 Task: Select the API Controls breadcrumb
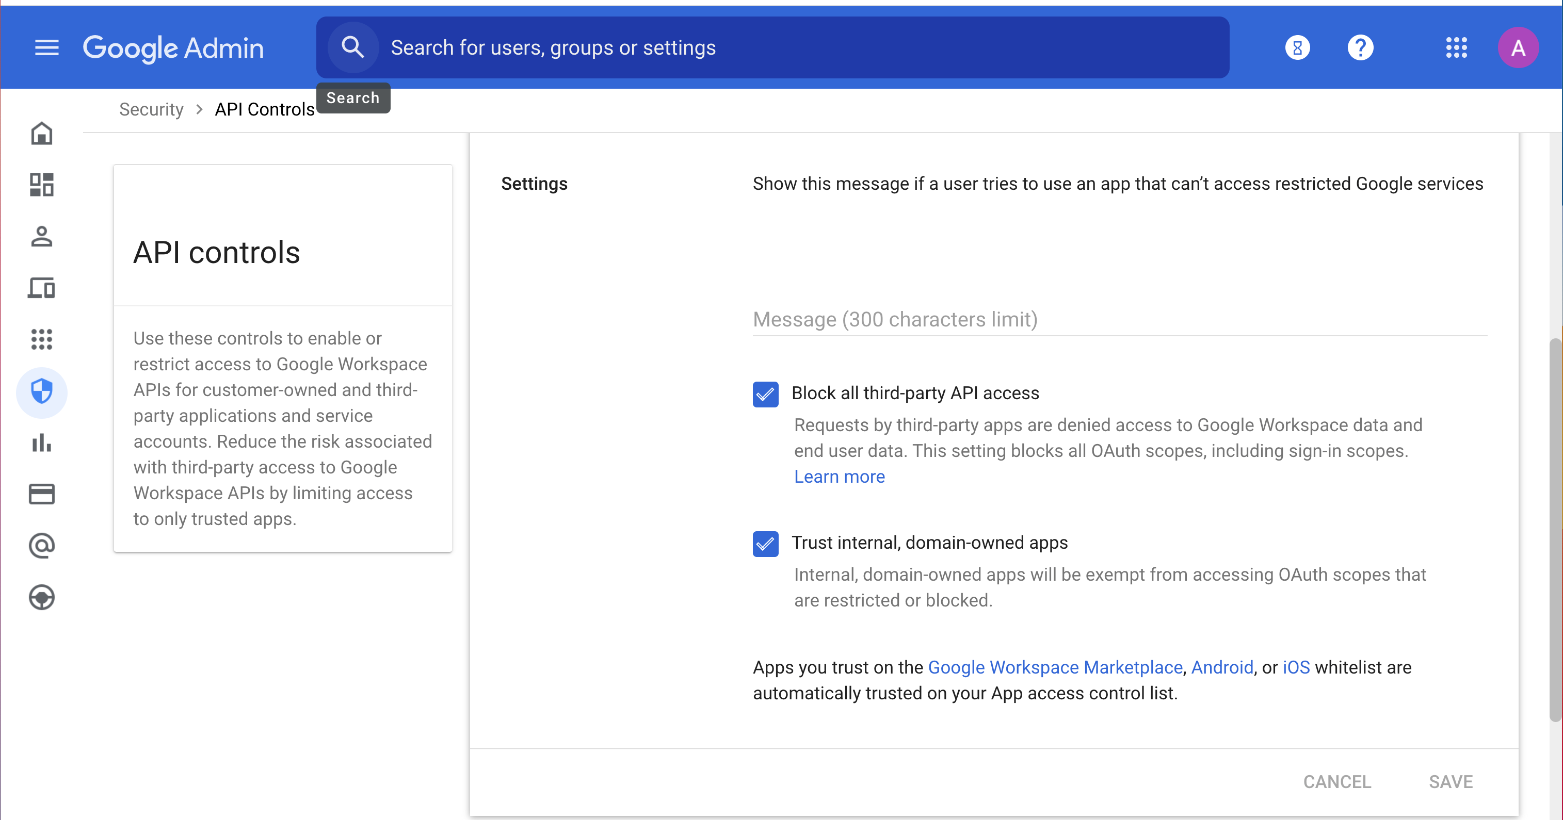click(264, 109)
